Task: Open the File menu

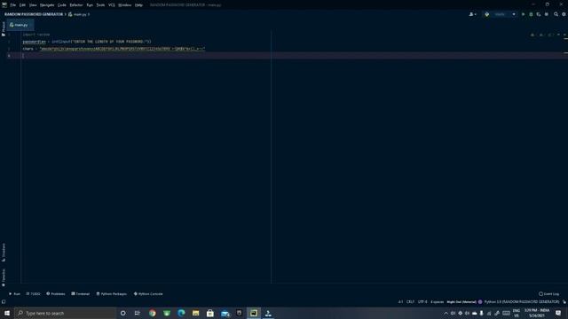Action: [13, 5]
